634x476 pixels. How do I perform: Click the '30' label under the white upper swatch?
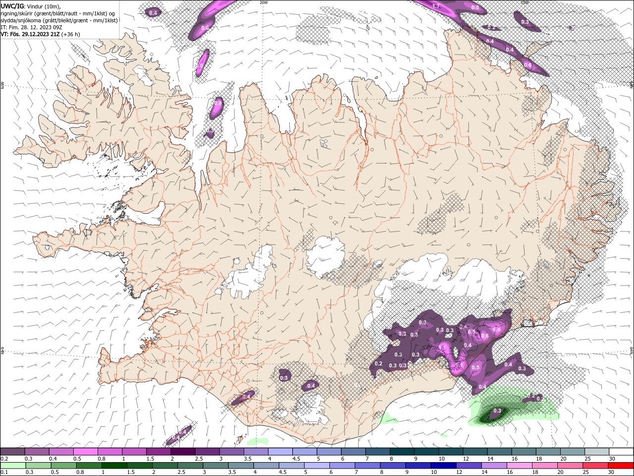612,459
